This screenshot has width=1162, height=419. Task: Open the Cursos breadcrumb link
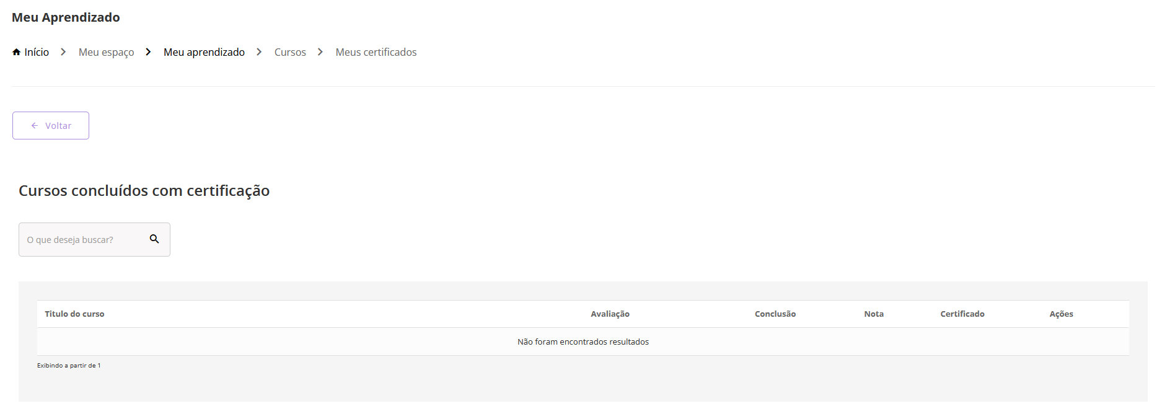tap(290, 52)
